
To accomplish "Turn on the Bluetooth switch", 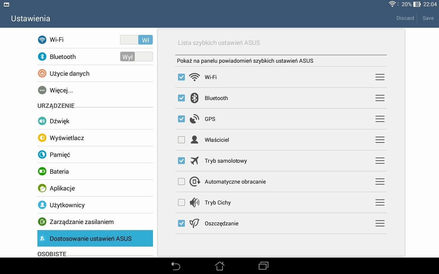I will coord(137,57).
